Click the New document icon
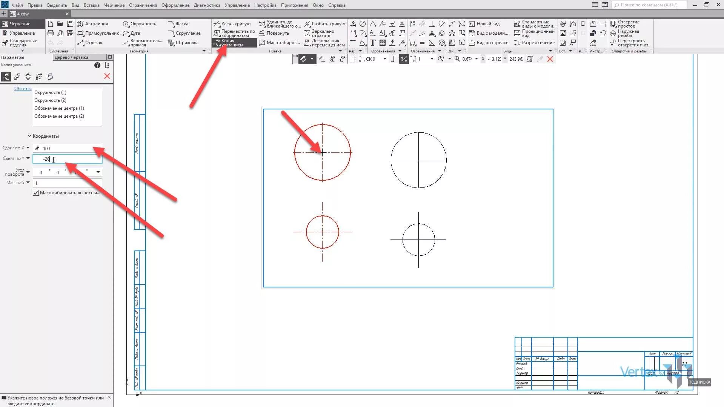The width and height of the screenshot is (724, 407). click(x=51, y=23)
